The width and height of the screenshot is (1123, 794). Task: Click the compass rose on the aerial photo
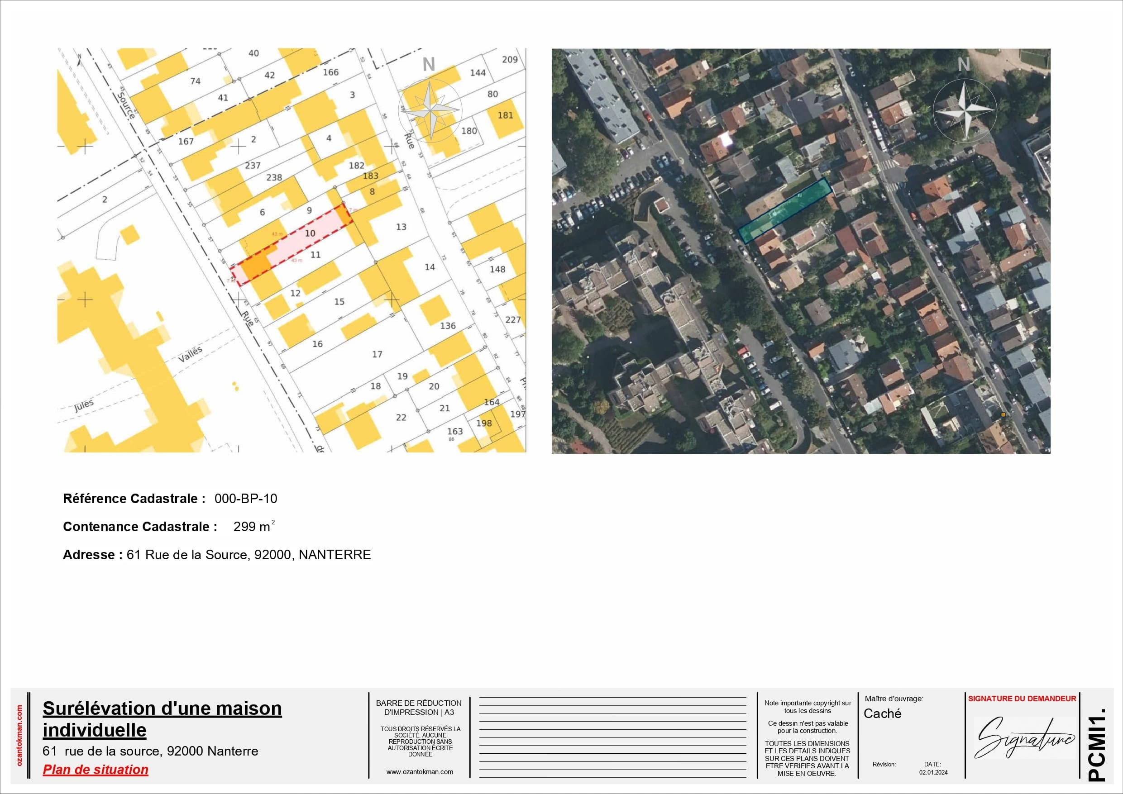pyautogui.click(x=965, y=111)
